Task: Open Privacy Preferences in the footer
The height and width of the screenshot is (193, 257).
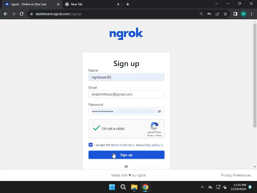Action: pos(236,175)
